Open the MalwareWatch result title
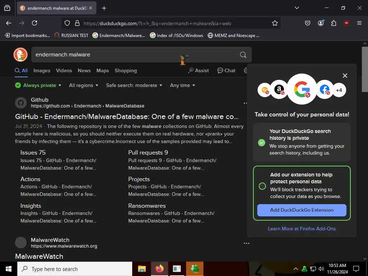The image size is (368, 276). pos(39,256)
